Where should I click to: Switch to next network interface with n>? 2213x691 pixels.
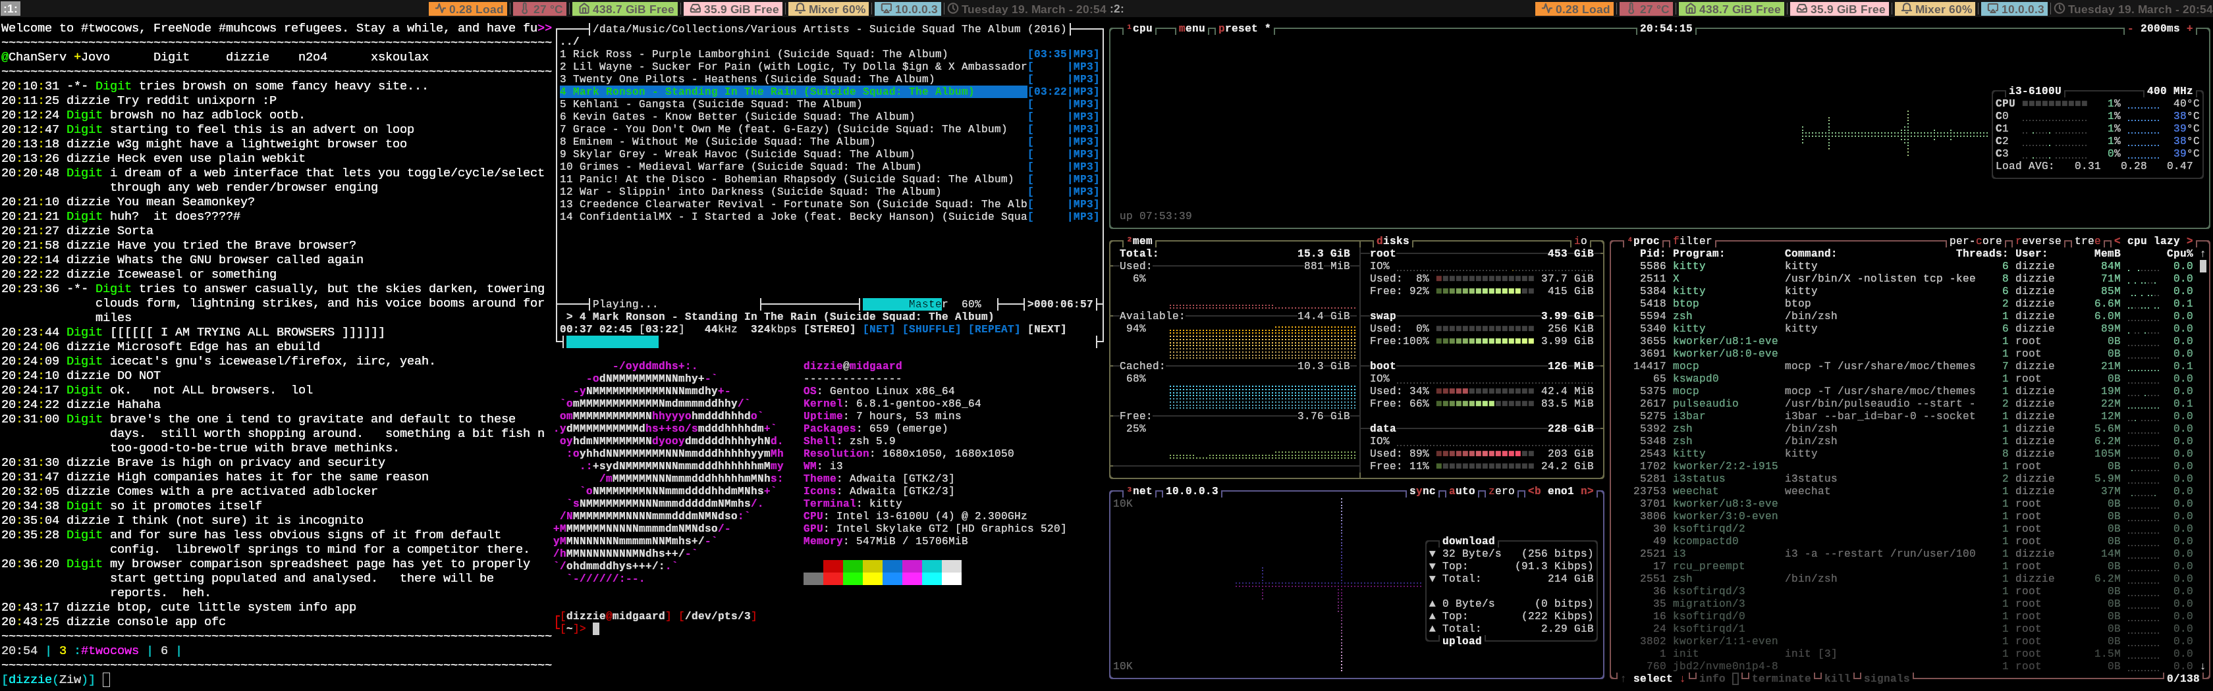tap(1587, 492)
